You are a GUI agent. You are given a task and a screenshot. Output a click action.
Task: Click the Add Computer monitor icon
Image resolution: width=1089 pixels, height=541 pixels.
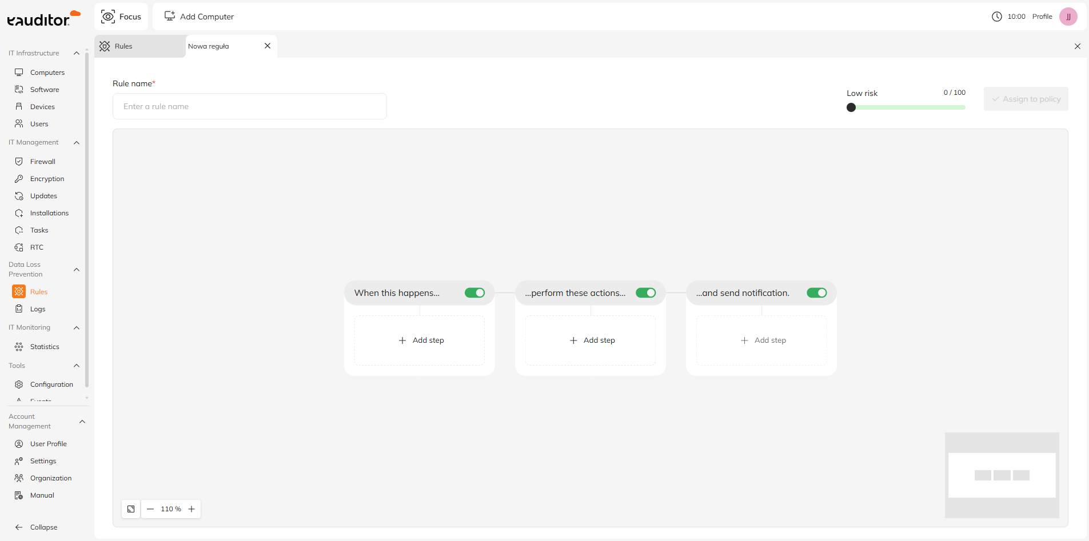pyautogui.click(x=170, y=16)
